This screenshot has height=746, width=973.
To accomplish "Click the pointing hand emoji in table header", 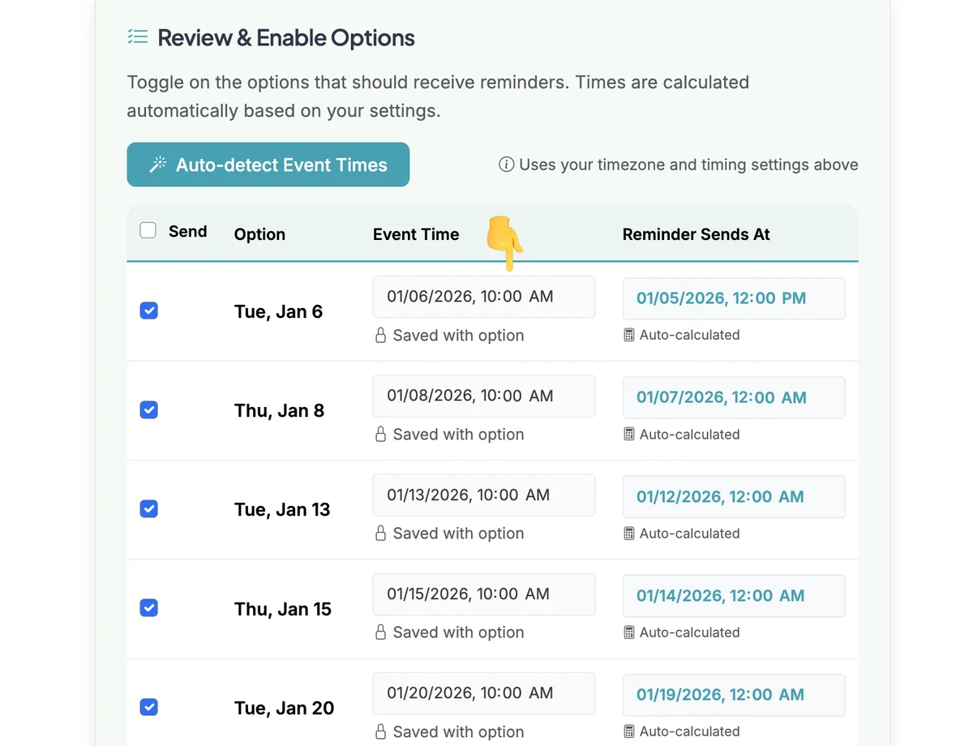I will click(504, 242).
